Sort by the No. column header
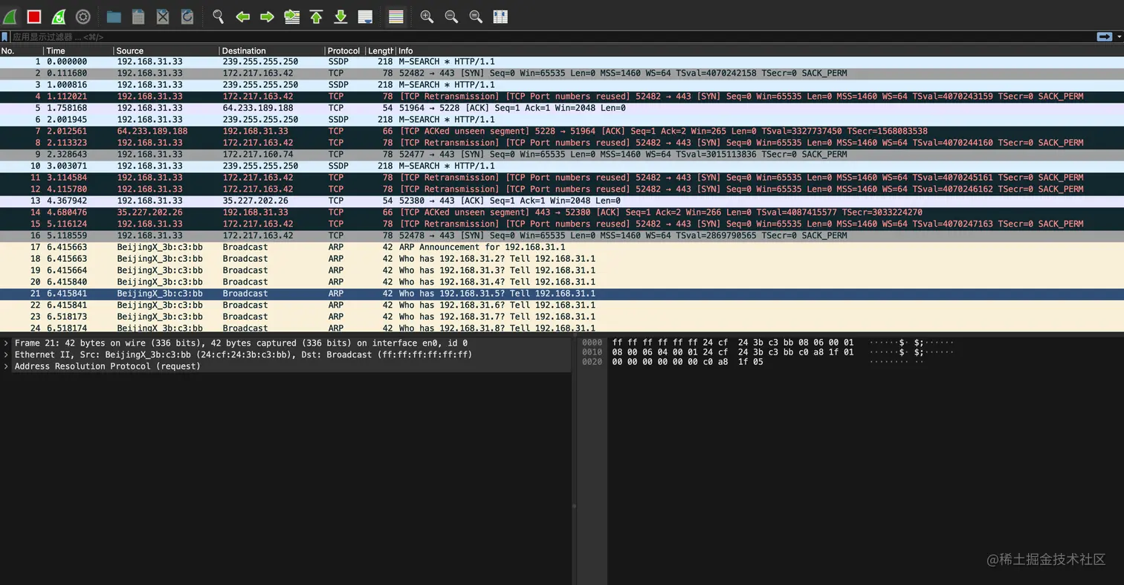The width and height of the screenshot is (1124, 585). (x=22, y=51)
